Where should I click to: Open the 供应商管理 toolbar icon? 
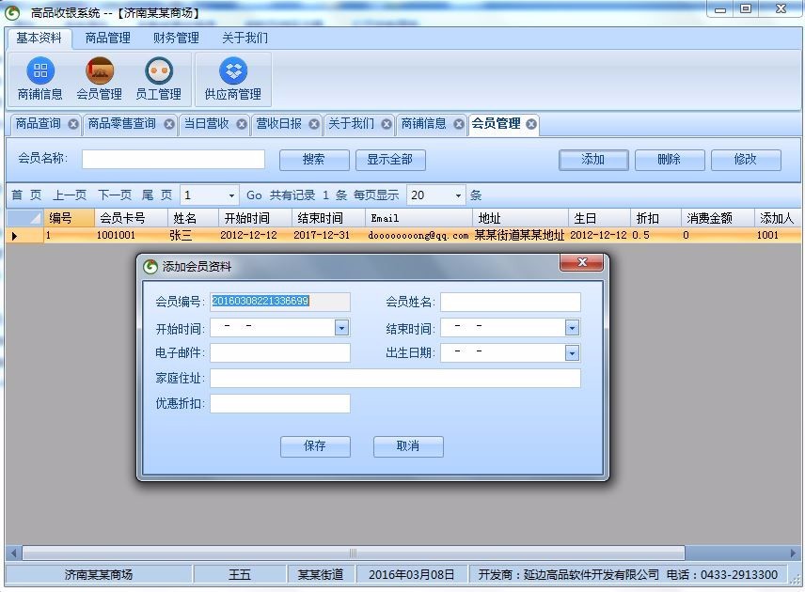[x=231, y=79]
